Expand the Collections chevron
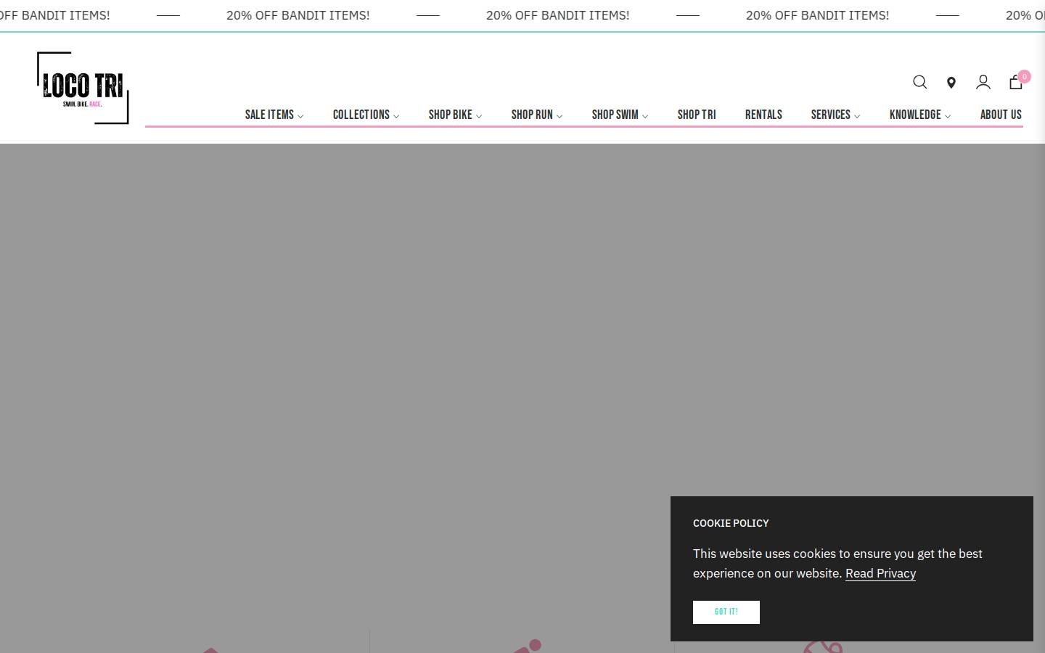This screenshot has height=653, width=1045. [x=396, y=116]
